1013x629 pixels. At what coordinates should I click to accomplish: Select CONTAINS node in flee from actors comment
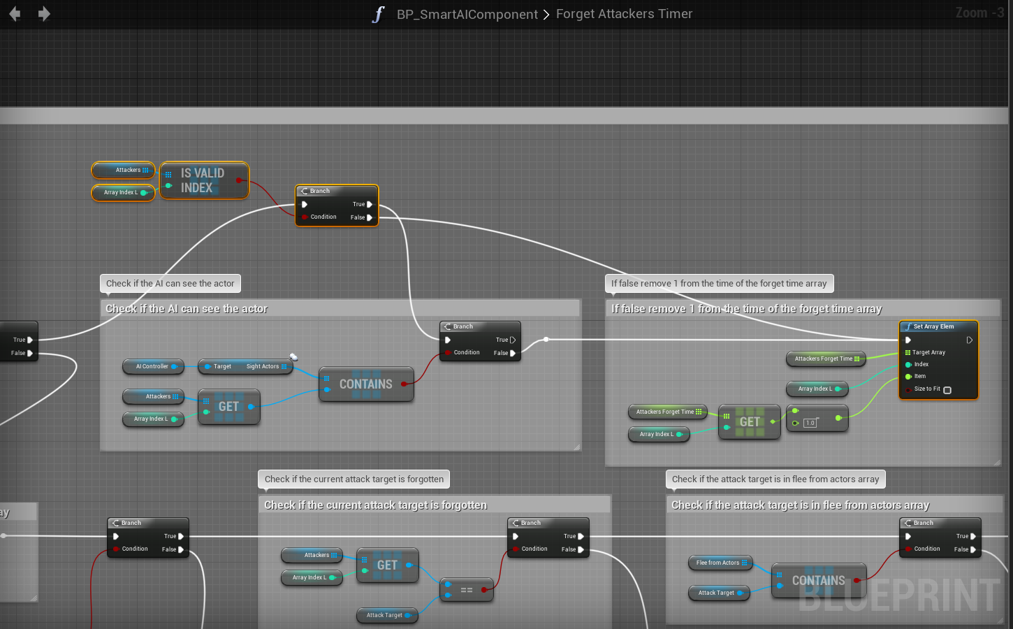[818, 580]
